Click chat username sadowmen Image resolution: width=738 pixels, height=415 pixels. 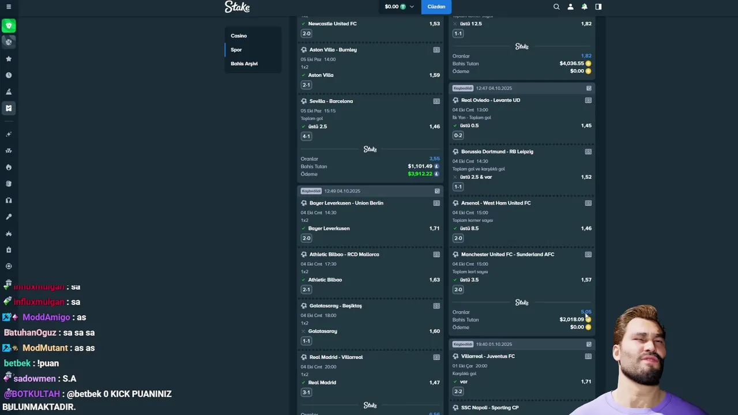point(35,379)
